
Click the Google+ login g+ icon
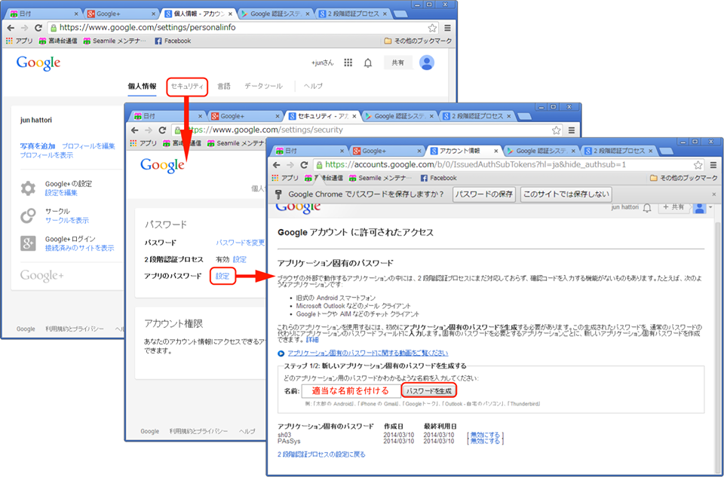28,243
